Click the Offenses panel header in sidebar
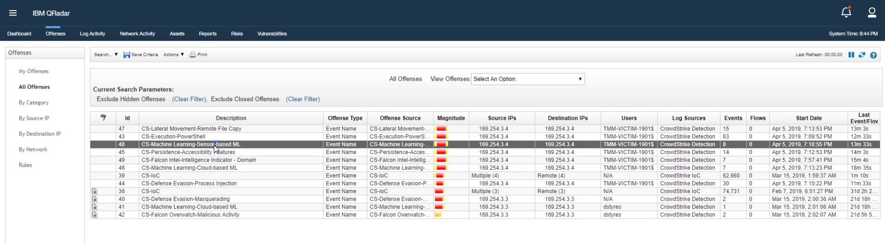 coord(45,53)
